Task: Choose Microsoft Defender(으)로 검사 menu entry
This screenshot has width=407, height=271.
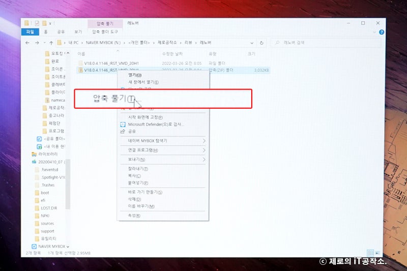Action: tap(156, 124)
